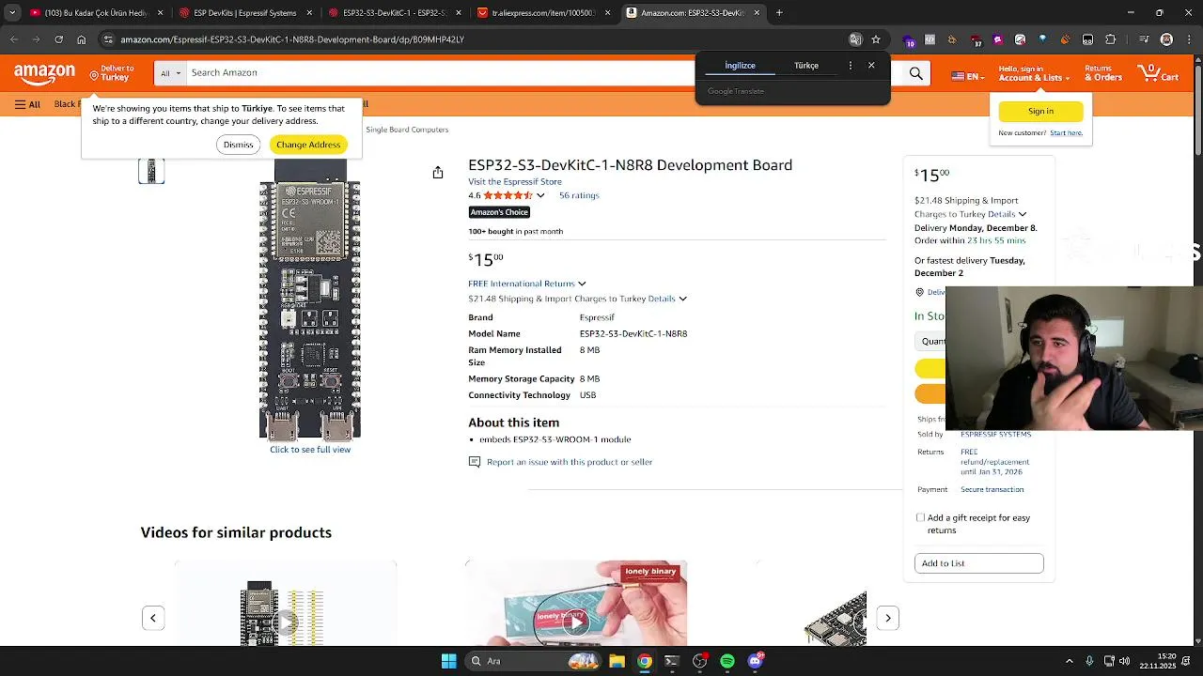Click the report issue speech icon

(x=475, y=462)
